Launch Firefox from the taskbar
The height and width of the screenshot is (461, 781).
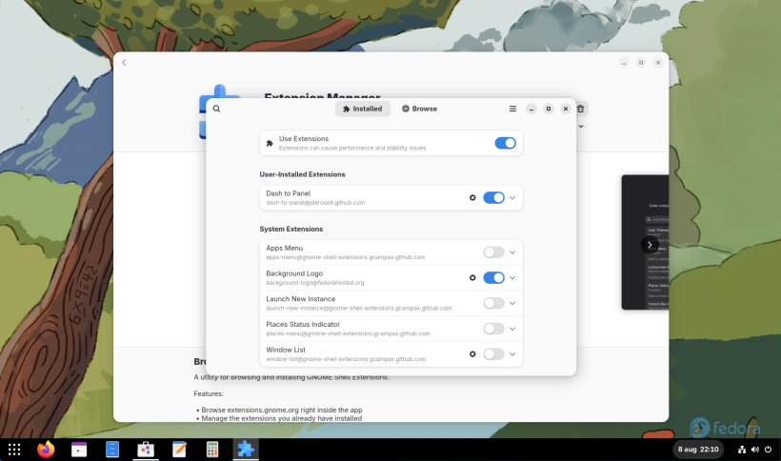tap(46, 450)
